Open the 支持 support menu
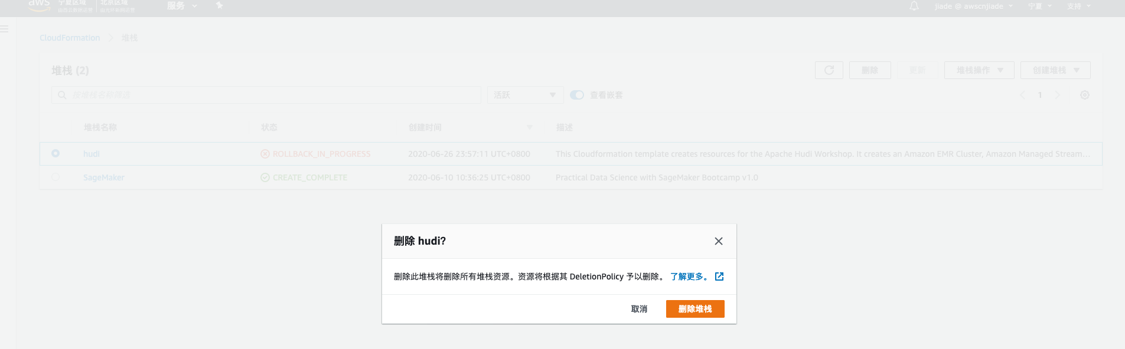Image resolution: width=1125 pixels, height=349 pixels. (1078, 6)
